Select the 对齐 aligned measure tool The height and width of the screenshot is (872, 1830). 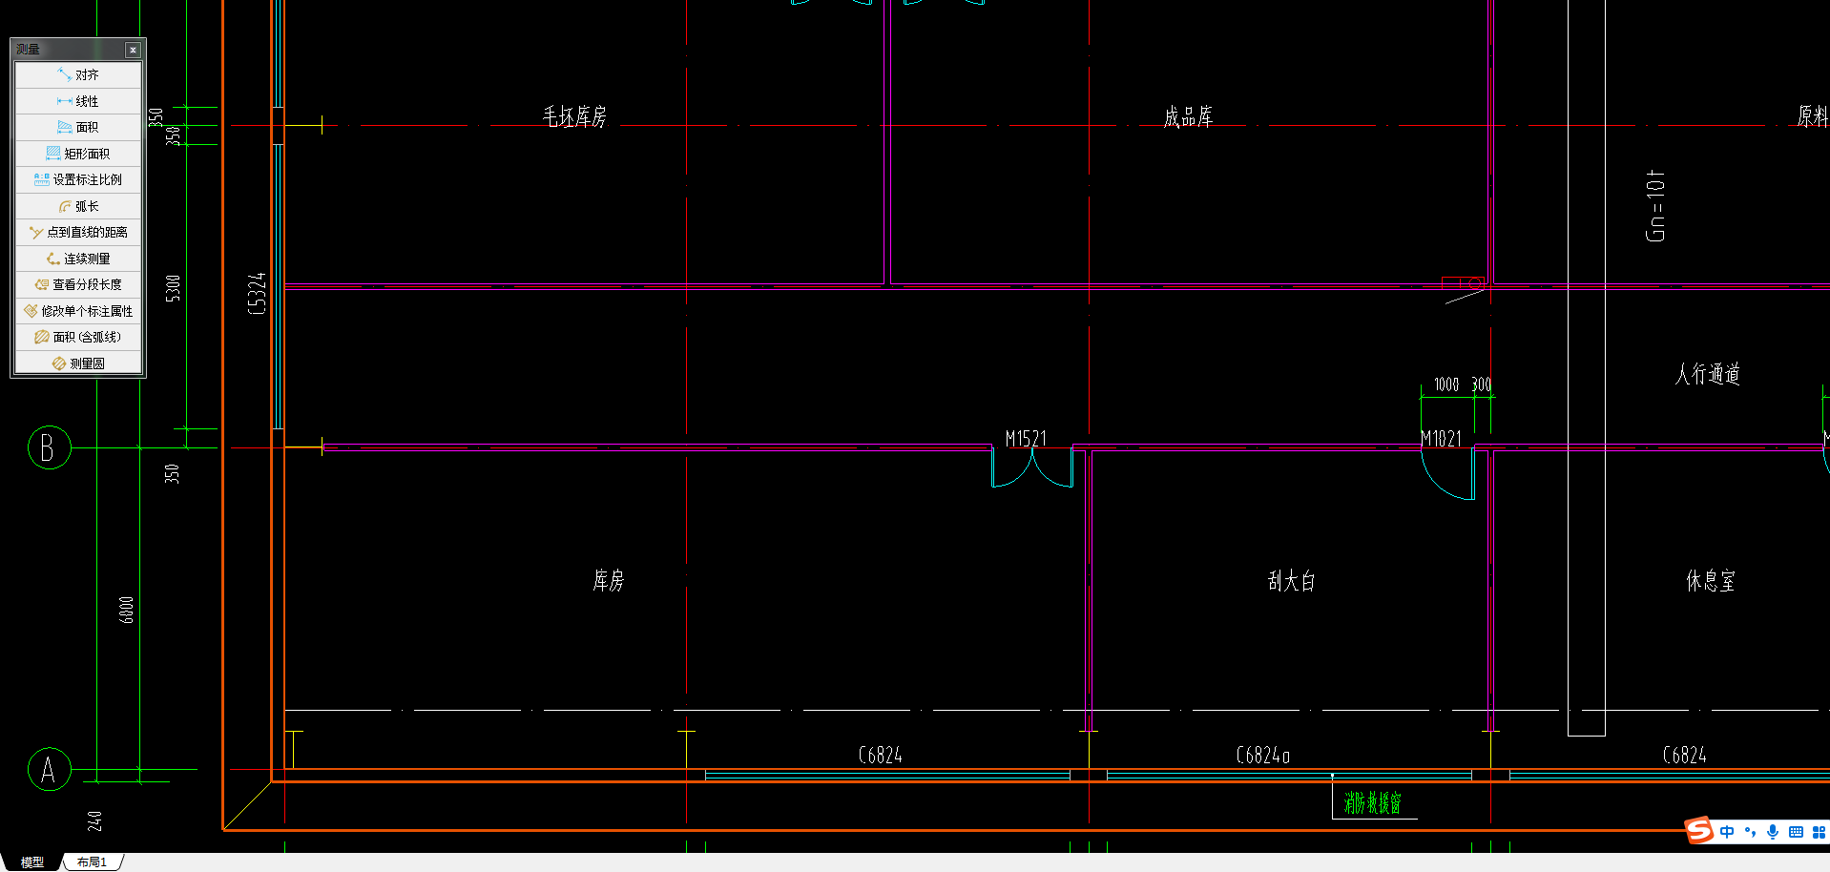pos(78,74)
